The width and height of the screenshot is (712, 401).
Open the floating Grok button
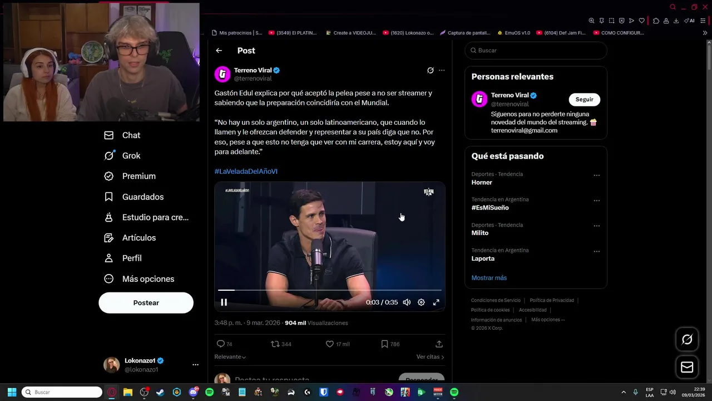[x=687, y=340]
